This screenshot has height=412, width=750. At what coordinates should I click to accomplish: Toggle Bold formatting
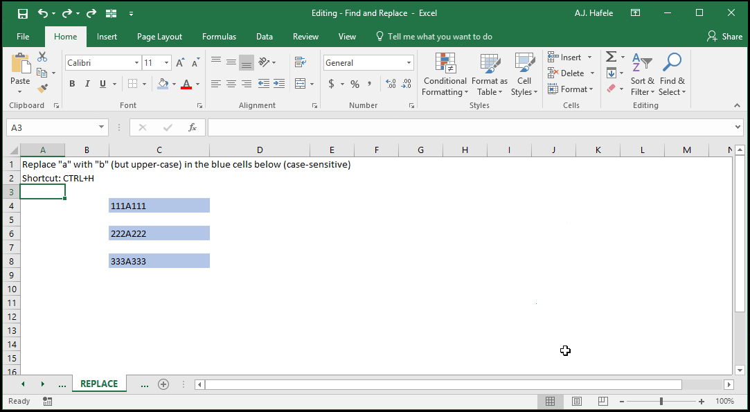click(72, 84)
